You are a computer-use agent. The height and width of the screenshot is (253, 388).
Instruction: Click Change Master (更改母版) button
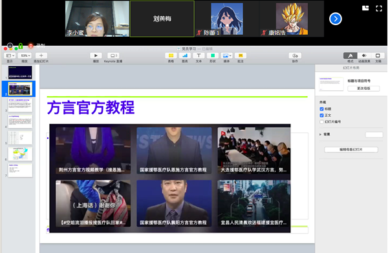pos(363,88)
